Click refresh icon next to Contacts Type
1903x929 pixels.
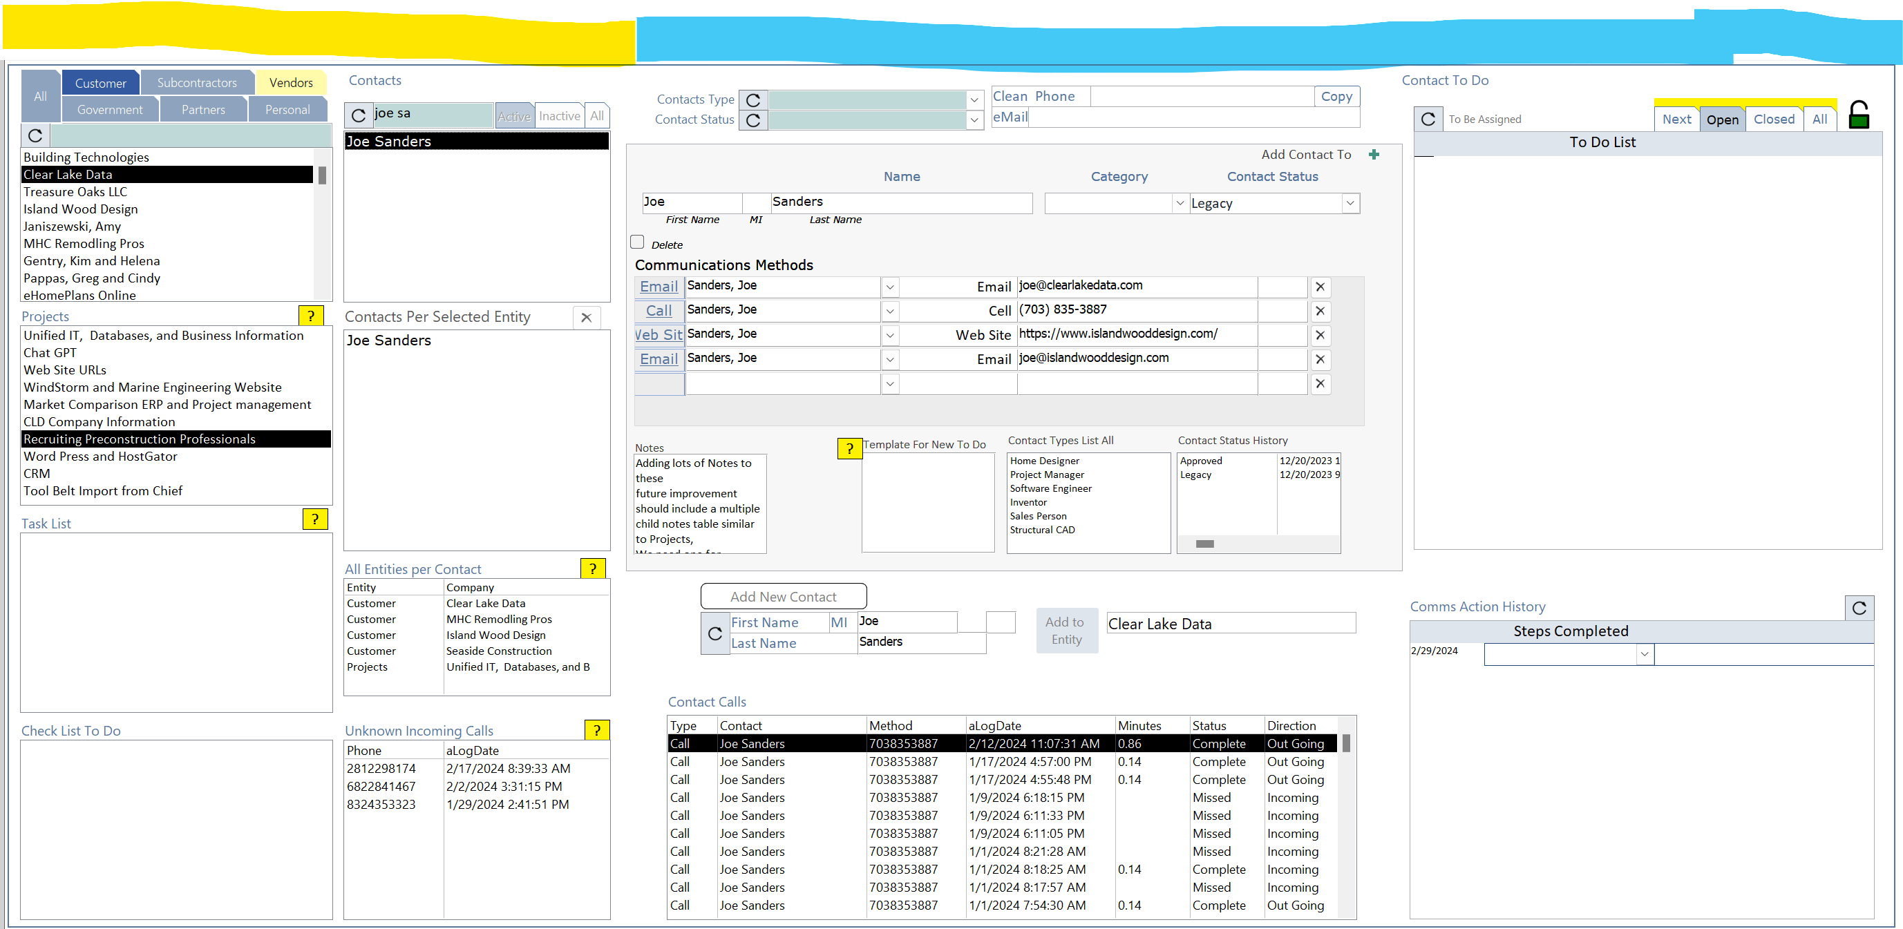[752, 99]
